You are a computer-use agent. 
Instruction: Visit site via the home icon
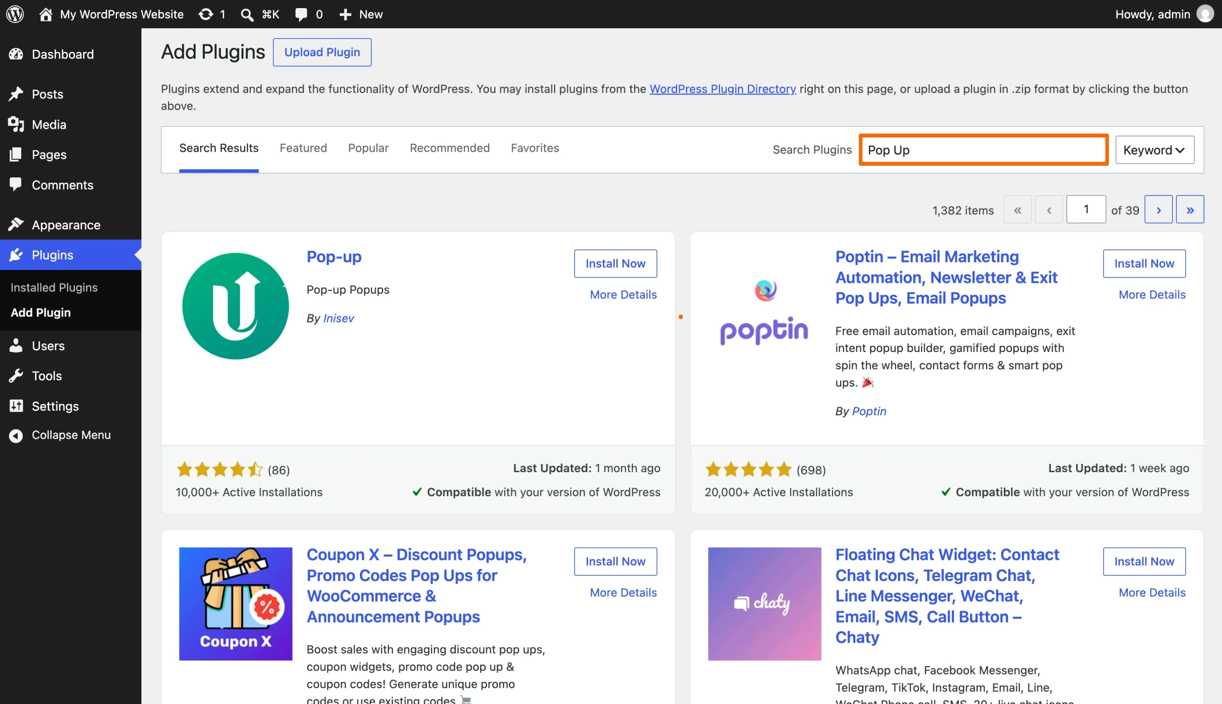[x=45, y=14]
